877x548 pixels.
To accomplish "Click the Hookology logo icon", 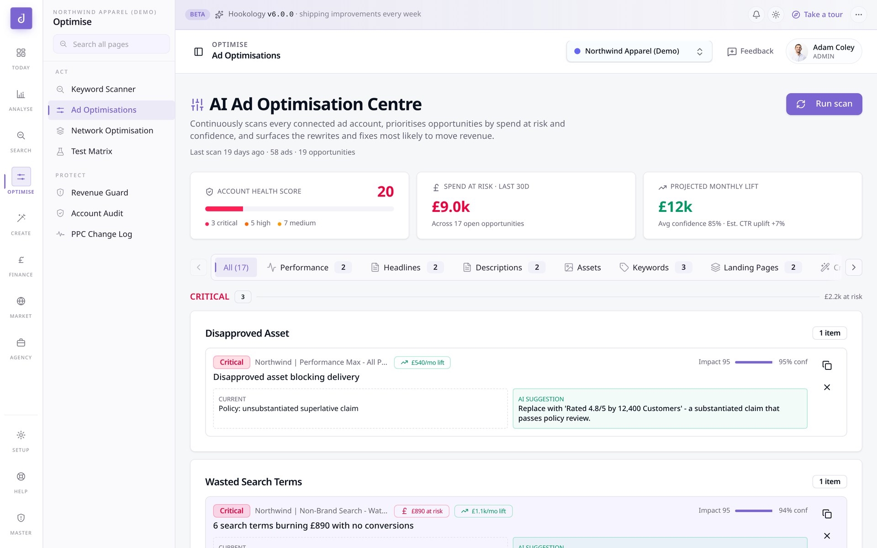I will click(x=21, y=18).
